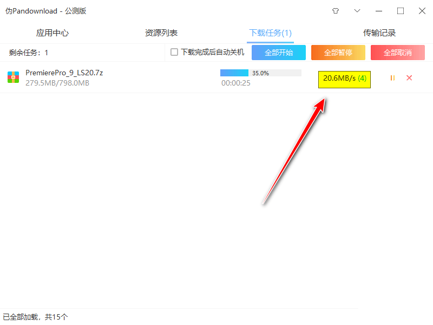Click the yellow 20.6MB/s speed badge

point(344,79)
